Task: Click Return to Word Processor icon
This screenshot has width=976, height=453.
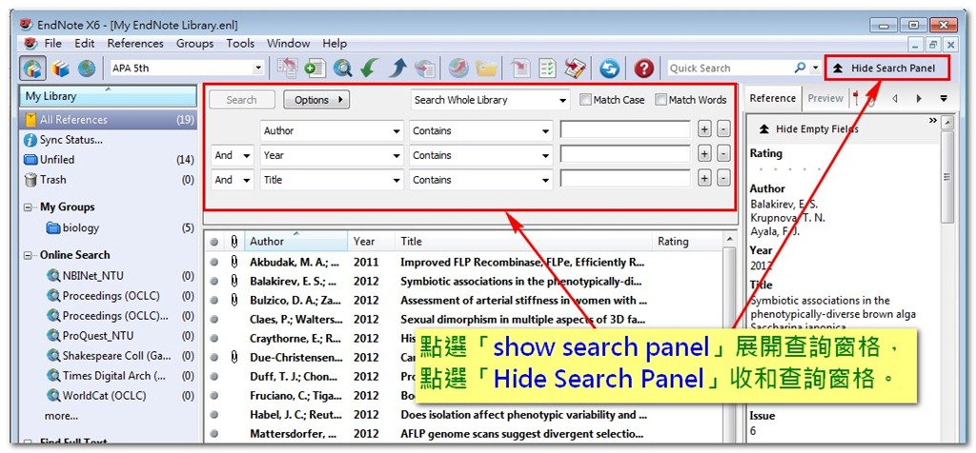Action: (575, 68)
